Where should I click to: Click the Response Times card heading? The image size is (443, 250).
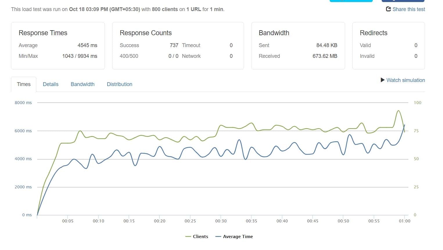(x=43, y=33)
